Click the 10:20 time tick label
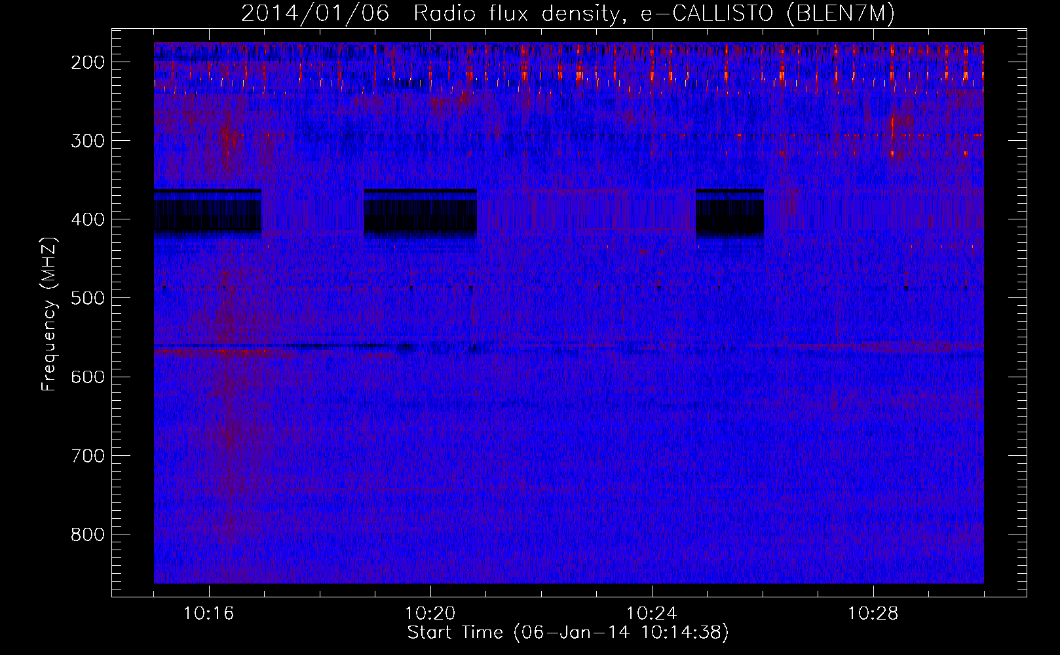 coord(430,614)
